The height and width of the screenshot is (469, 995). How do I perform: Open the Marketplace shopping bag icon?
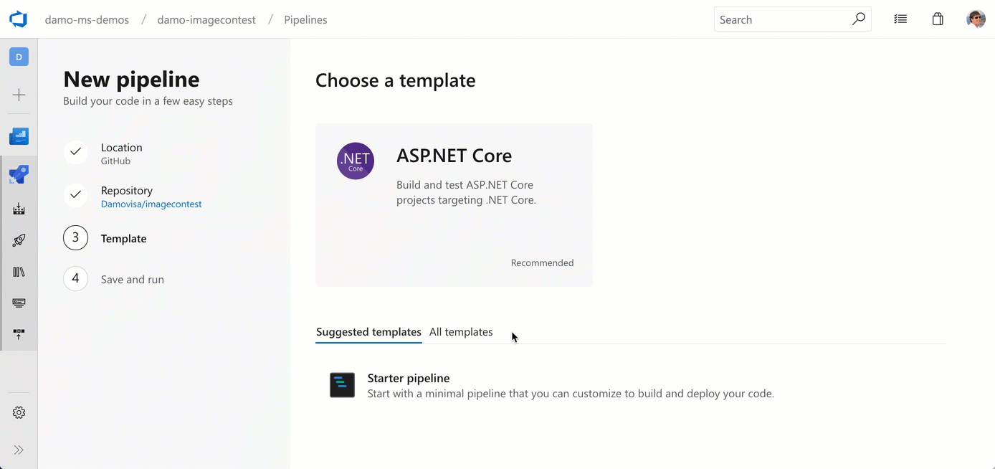938,19
